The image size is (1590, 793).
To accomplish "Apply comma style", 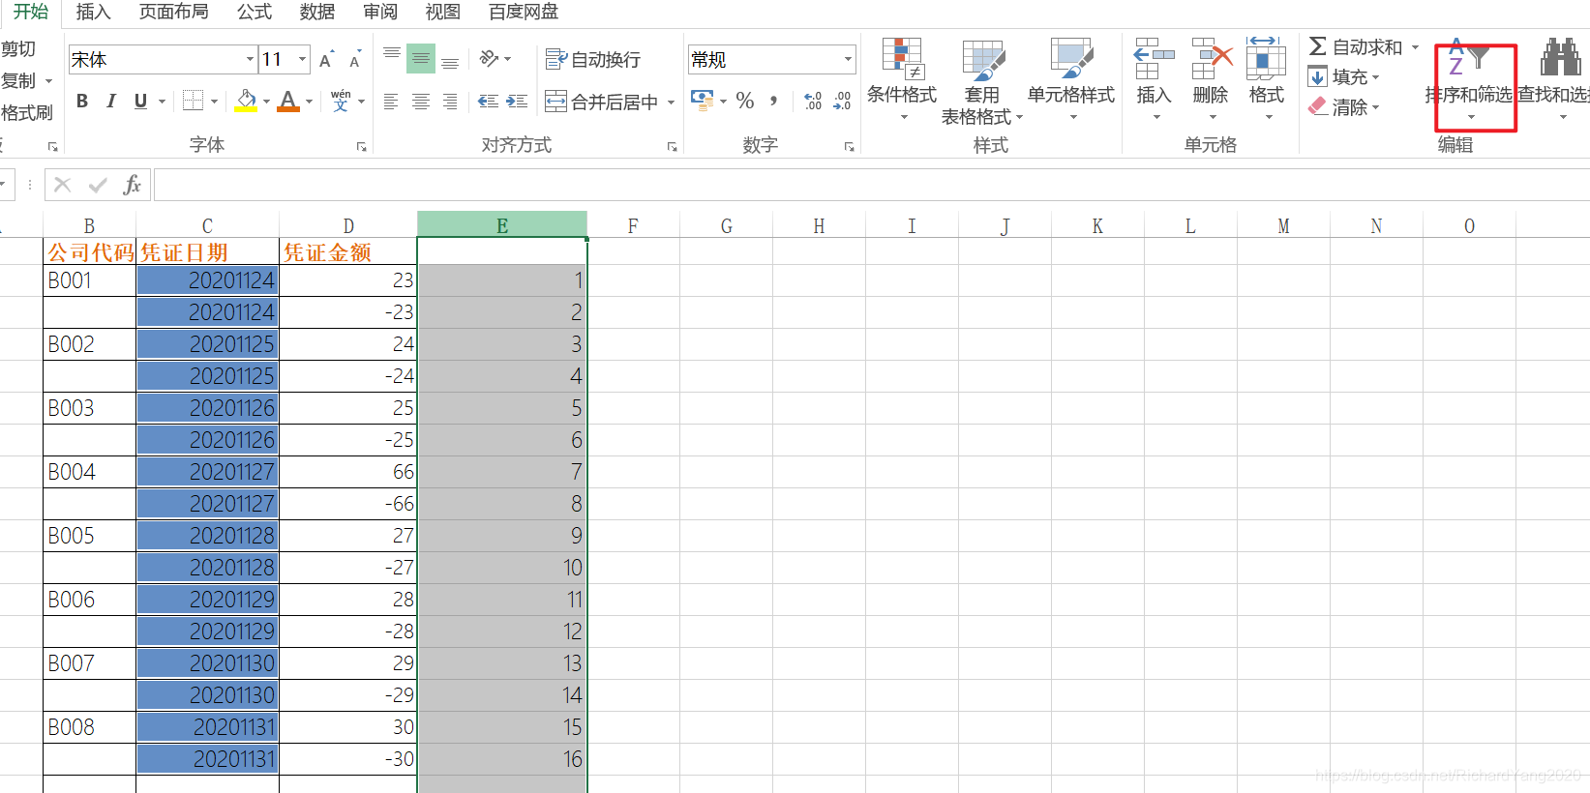I will coord(773,101).
